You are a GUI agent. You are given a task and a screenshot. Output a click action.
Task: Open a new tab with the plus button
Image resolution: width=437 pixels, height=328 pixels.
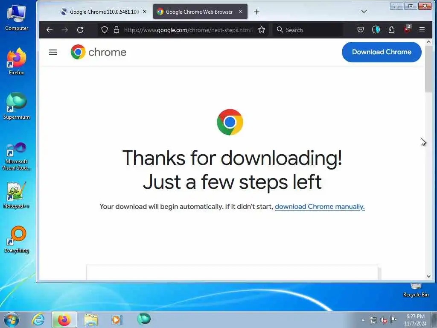[x=256, y=12]
